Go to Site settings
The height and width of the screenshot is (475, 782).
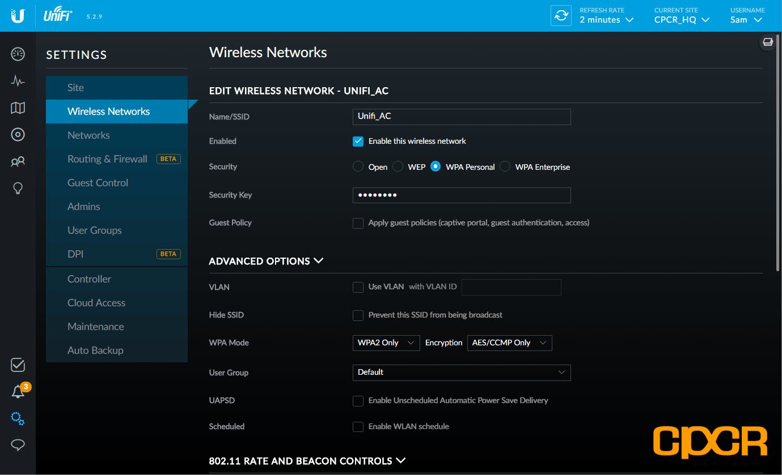point(117,88)
